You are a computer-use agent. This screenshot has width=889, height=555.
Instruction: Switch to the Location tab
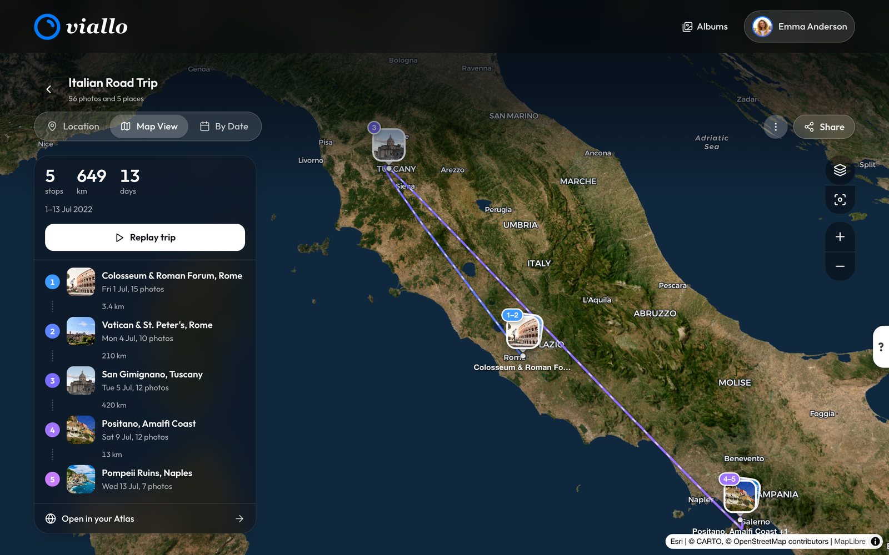pos(73,127)
